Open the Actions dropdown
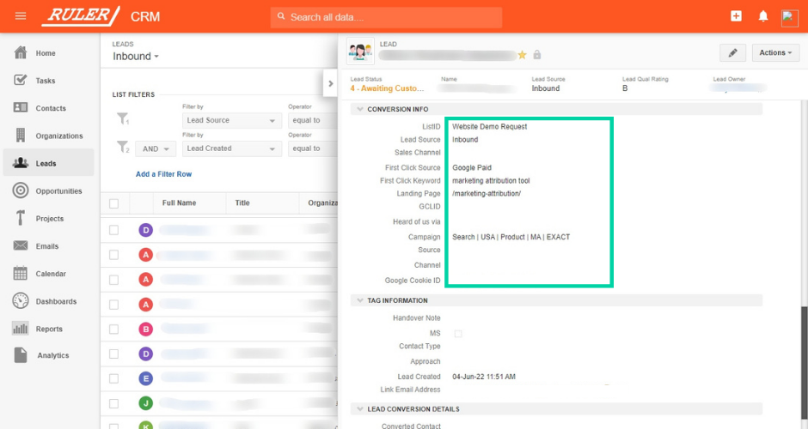 [775, 53]
